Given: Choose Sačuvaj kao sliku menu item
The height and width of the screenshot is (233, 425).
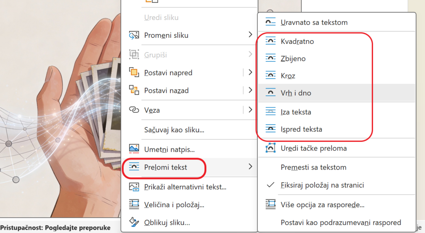Looking at the screenshot, I should [174, 130].
